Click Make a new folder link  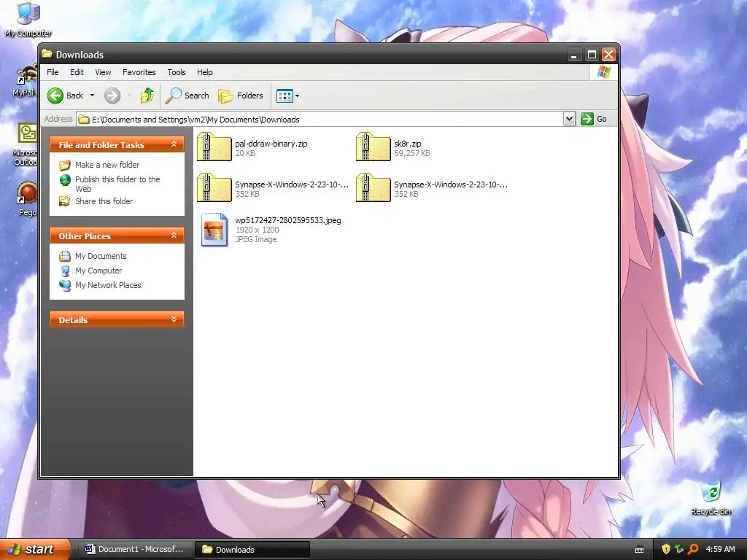(107, 165)
